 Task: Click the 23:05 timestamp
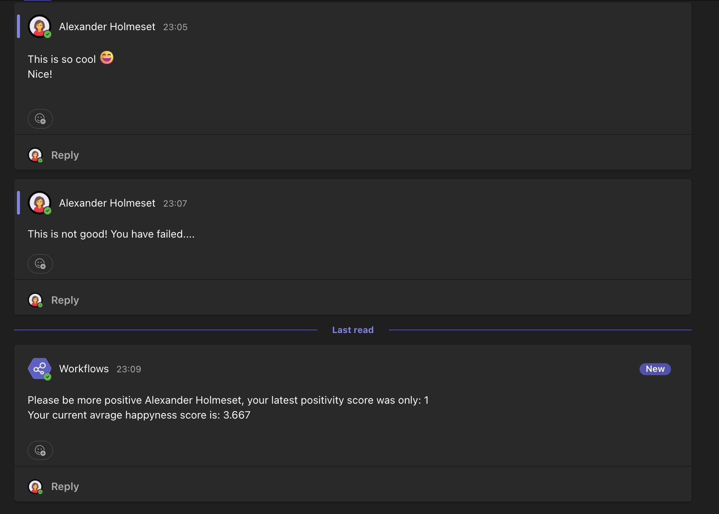point(175,27)
